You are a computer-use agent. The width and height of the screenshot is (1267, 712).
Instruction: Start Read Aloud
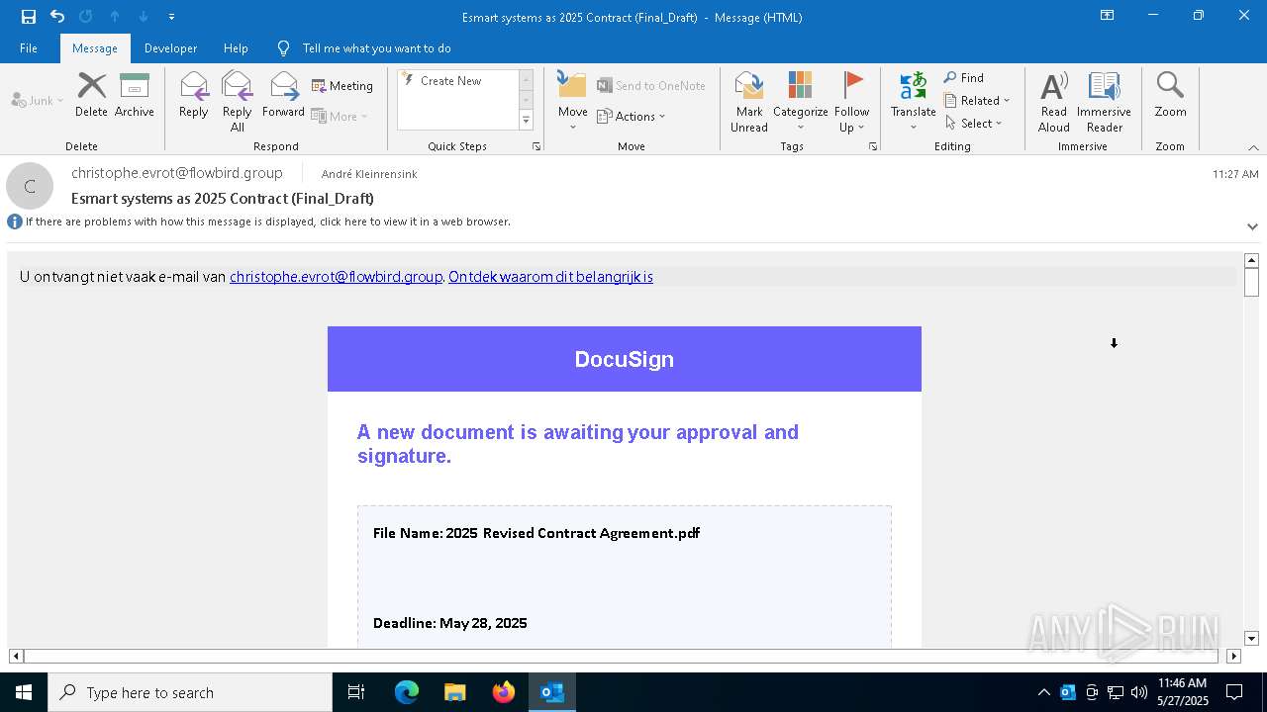[1054, 102]
